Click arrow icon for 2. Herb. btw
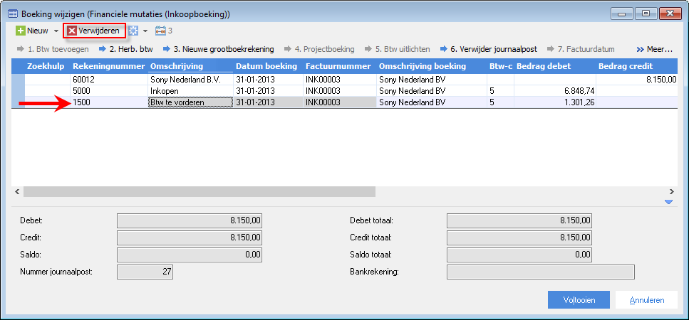Screen dimensions: 689x320 tap(103, 49)
